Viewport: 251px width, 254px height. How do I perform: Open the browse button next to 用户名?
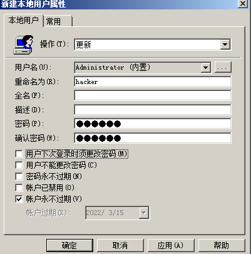(223, 68)
